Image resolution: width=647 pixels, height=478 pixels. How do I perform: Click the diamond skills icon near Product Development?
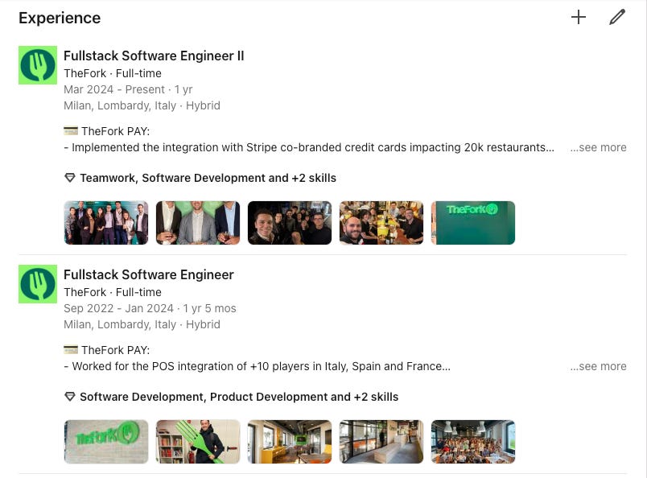pos(70,397)
